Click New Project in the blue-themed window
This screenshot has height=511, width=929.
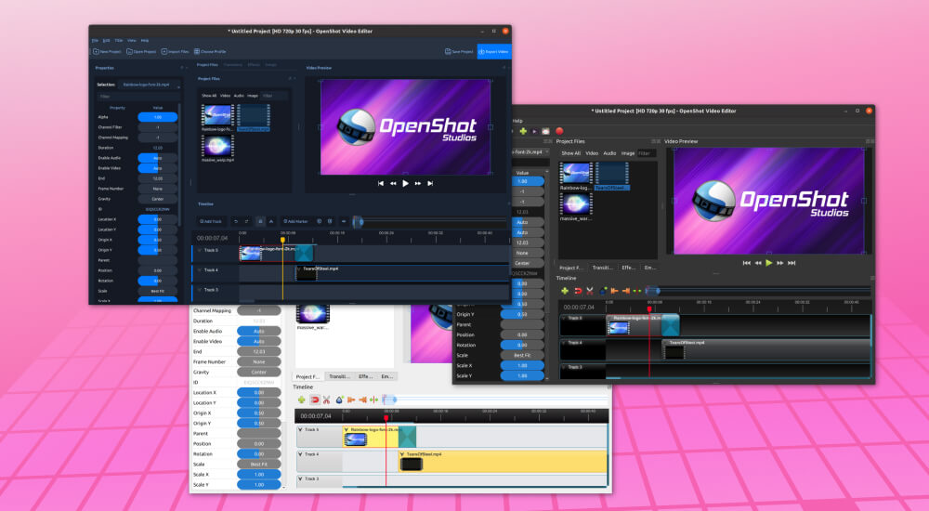click(x=107, y=52)
